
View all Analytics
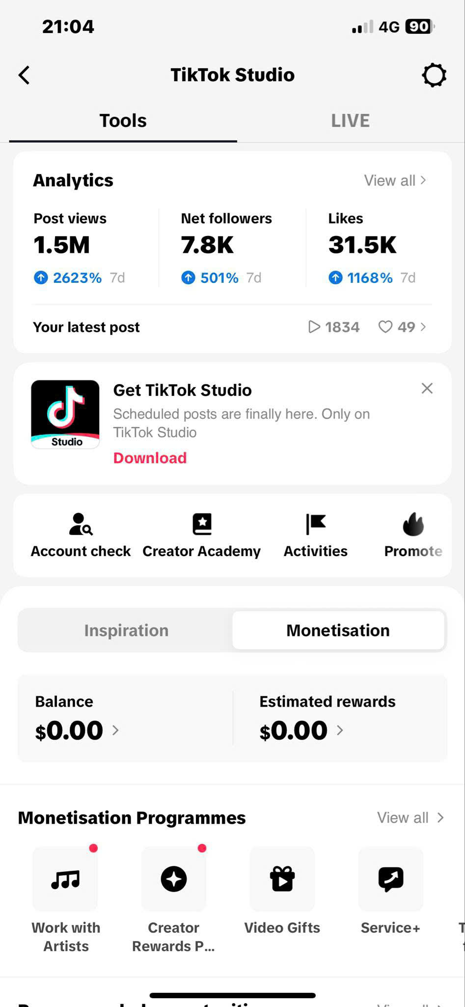[x=395, y=180]
